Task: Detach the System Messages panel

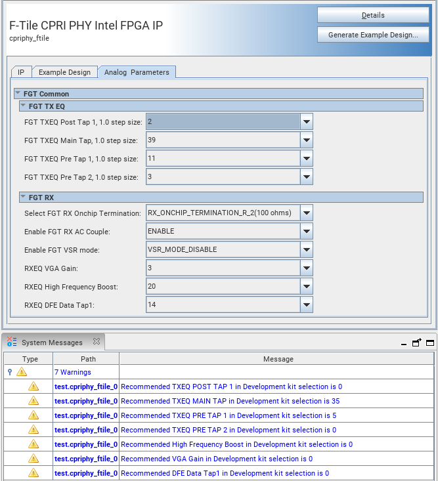Action: click(x=416, y=343)
